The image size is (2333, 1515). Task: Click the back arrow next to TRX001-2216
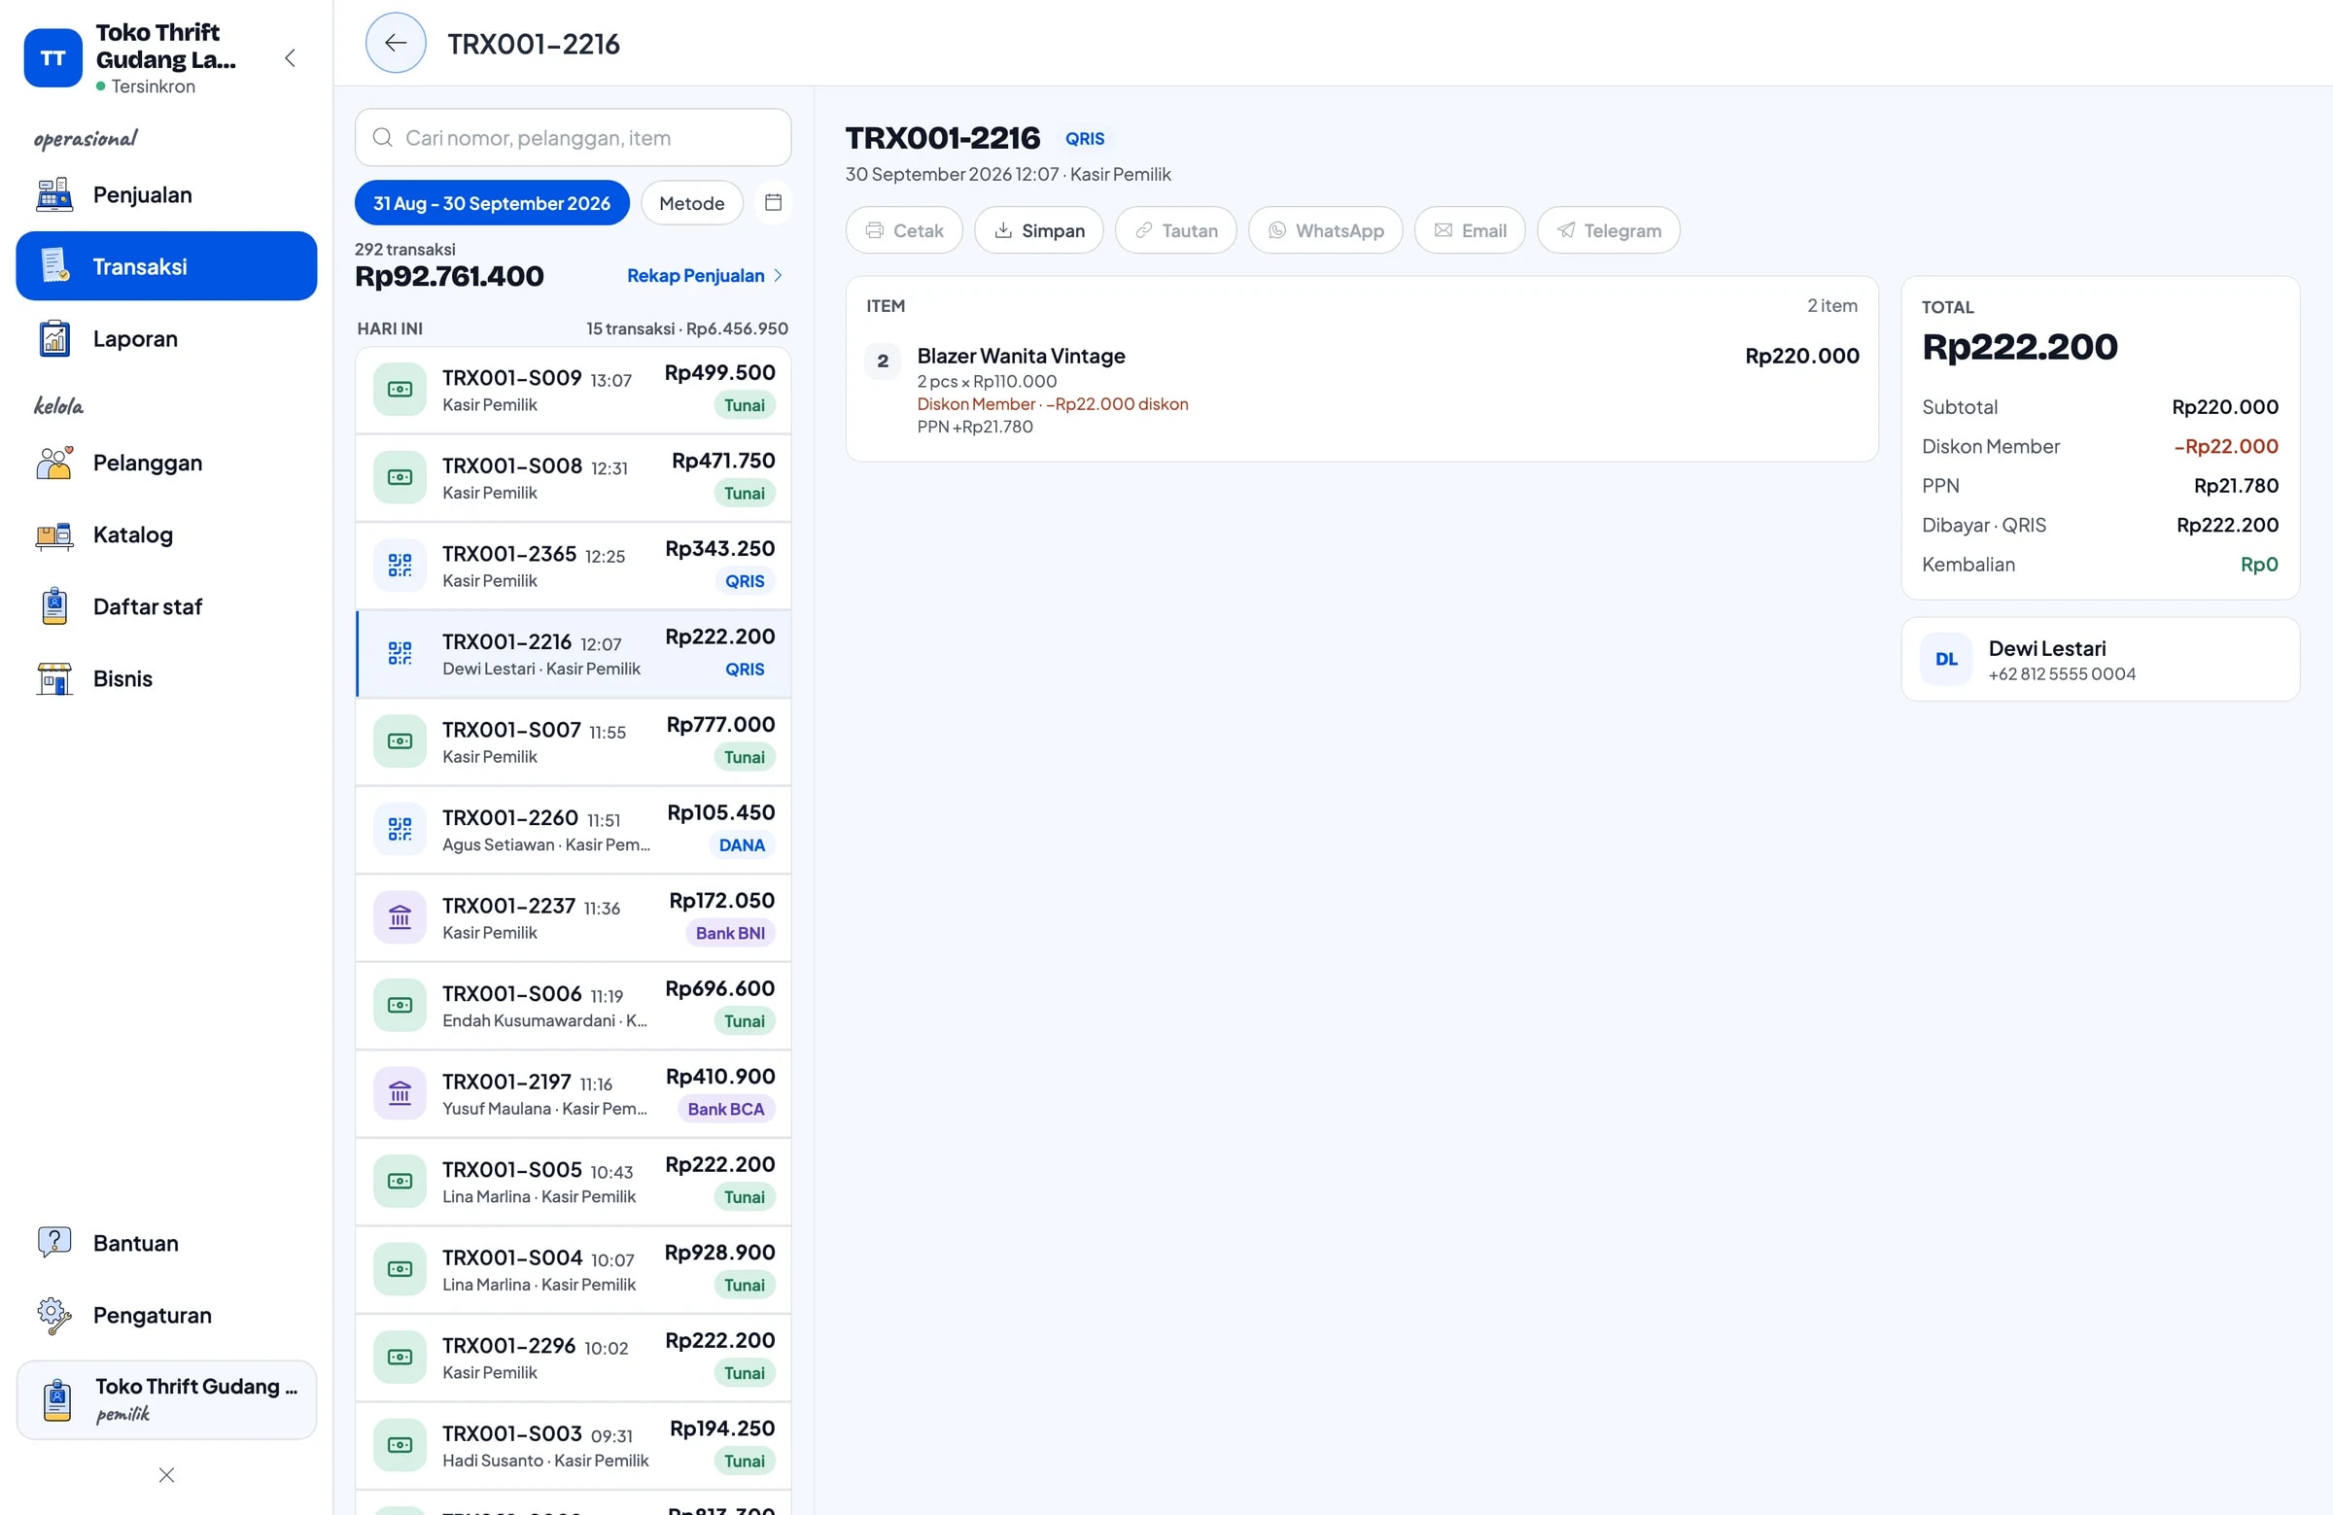(x=395, y=43)
